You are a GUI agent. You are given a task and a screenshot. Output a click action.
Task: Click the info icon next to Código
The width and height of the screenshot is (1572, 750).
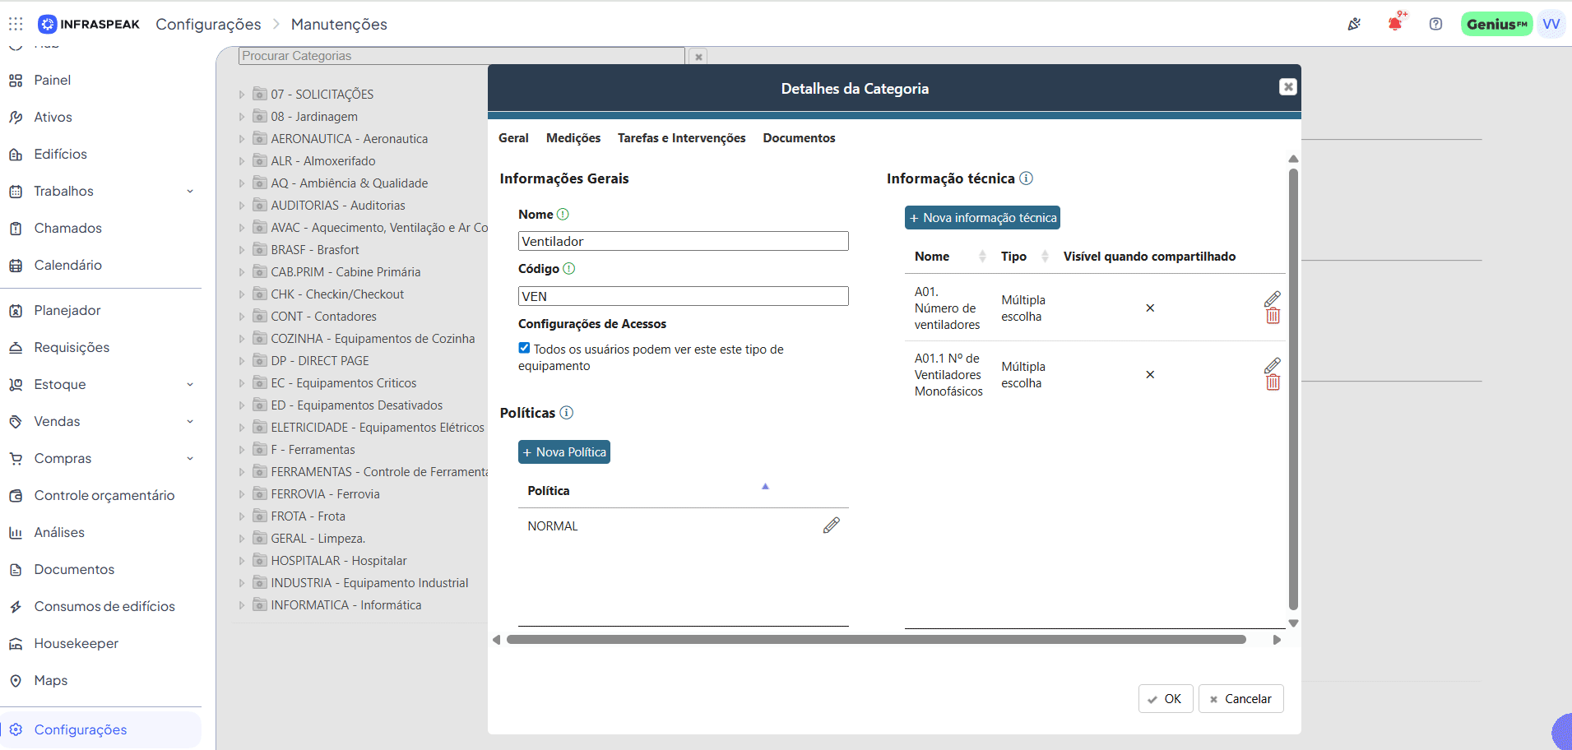(568, 269)
